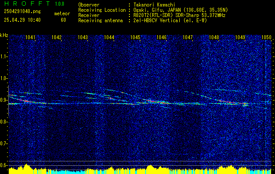275x174 pixels.
Task: Click the meteor label
Action: 62,13
